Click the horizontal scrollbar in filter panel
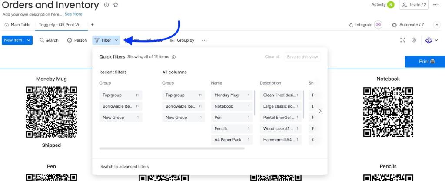This screenshot has width=445, height=181. (x=172, y=148)
